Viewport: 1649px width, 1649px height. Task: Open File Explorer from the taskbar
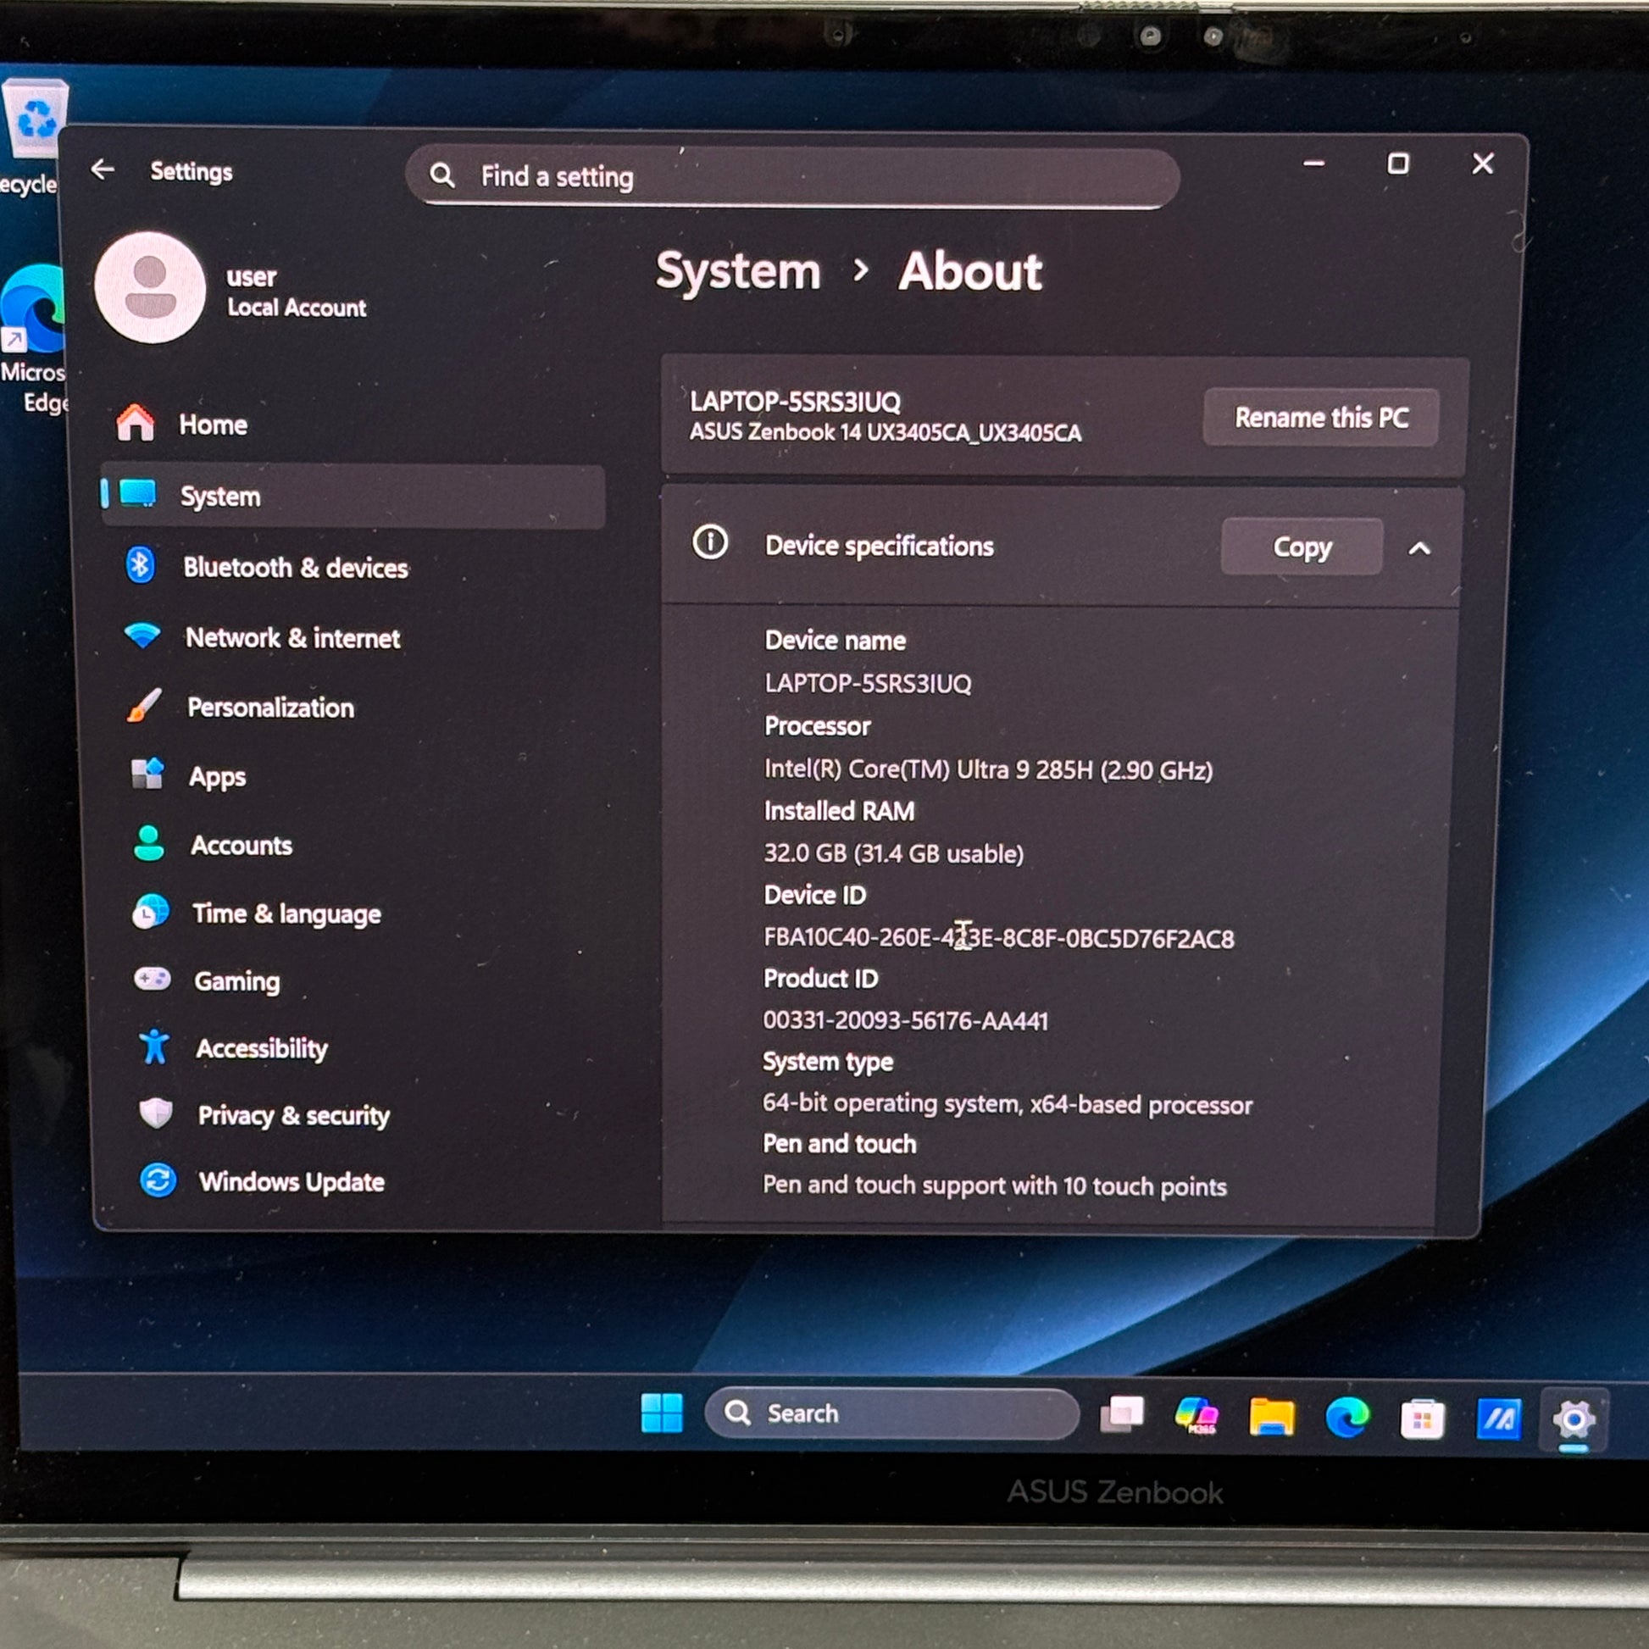pyautogui.click(x=1271, y=1418)
